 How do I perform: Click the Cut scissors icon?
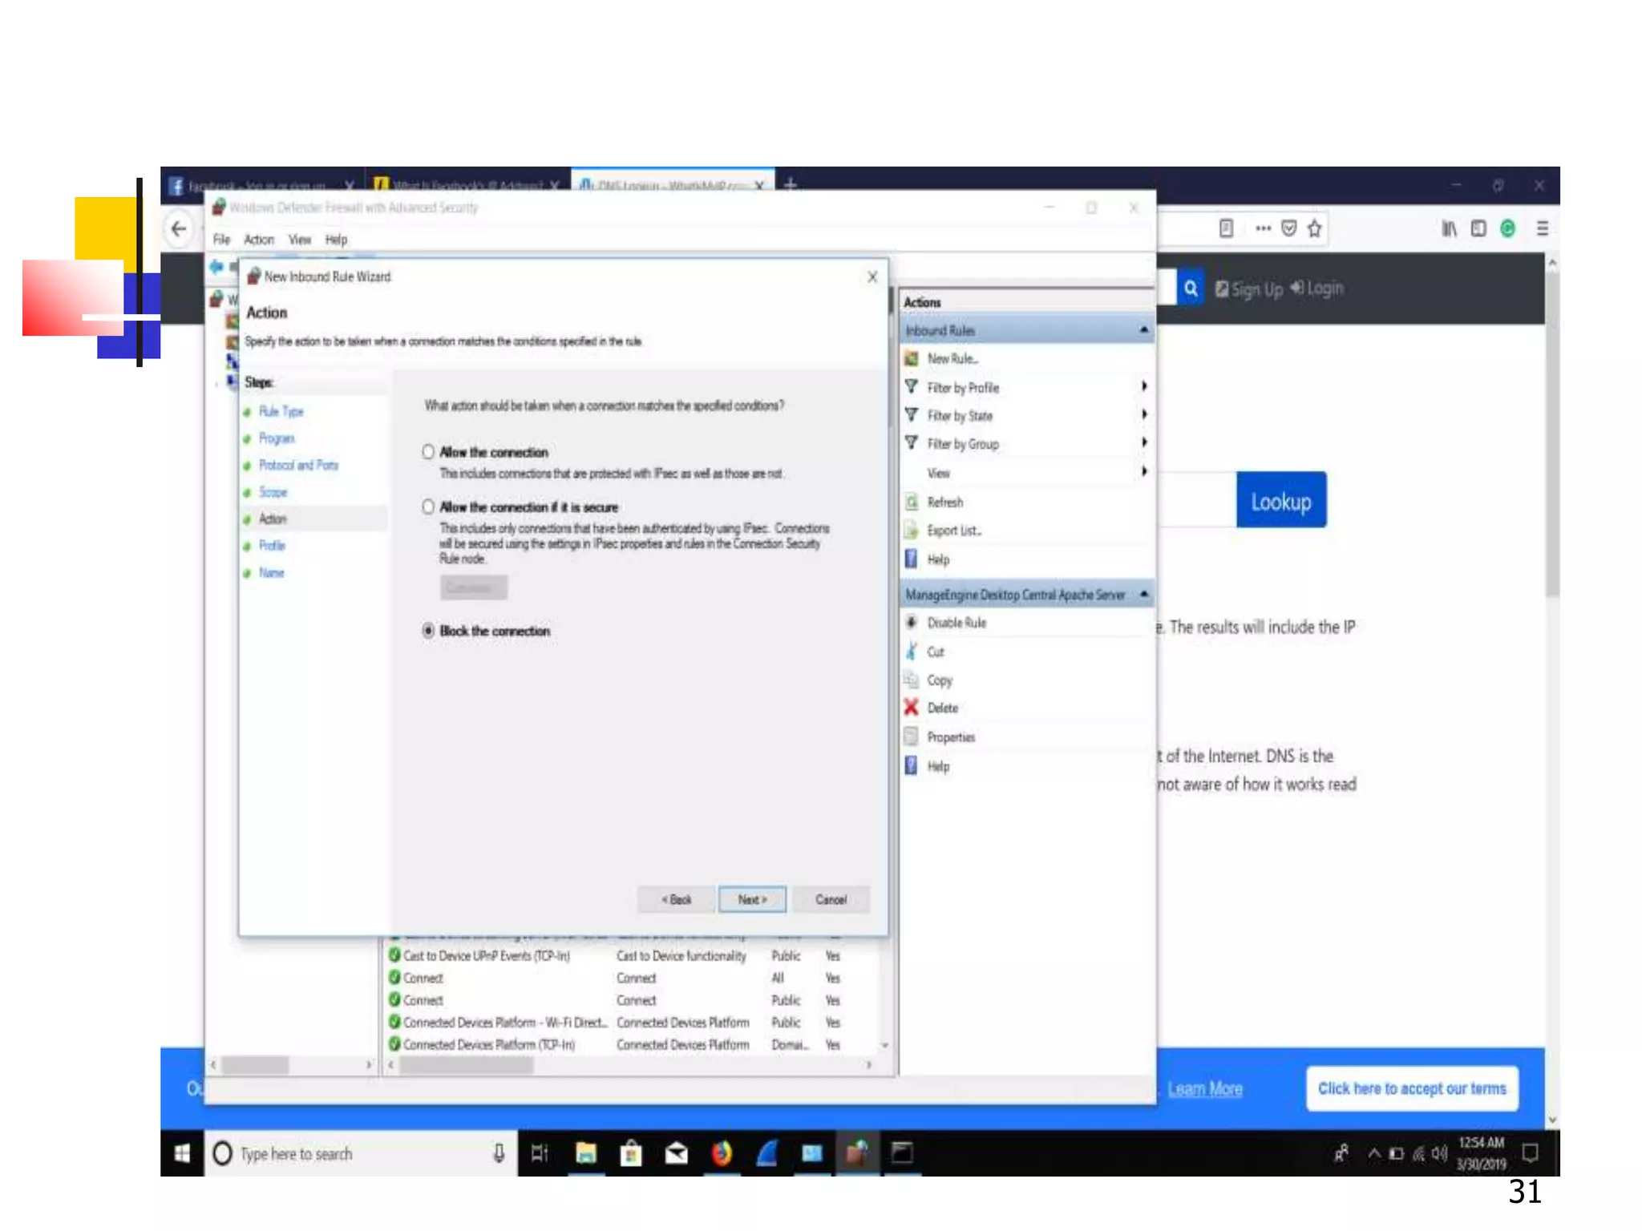(911, 651)
